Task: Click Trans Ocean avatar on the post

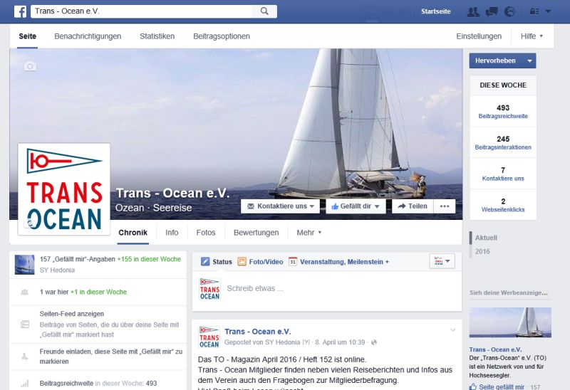Action: click(209, 337)
